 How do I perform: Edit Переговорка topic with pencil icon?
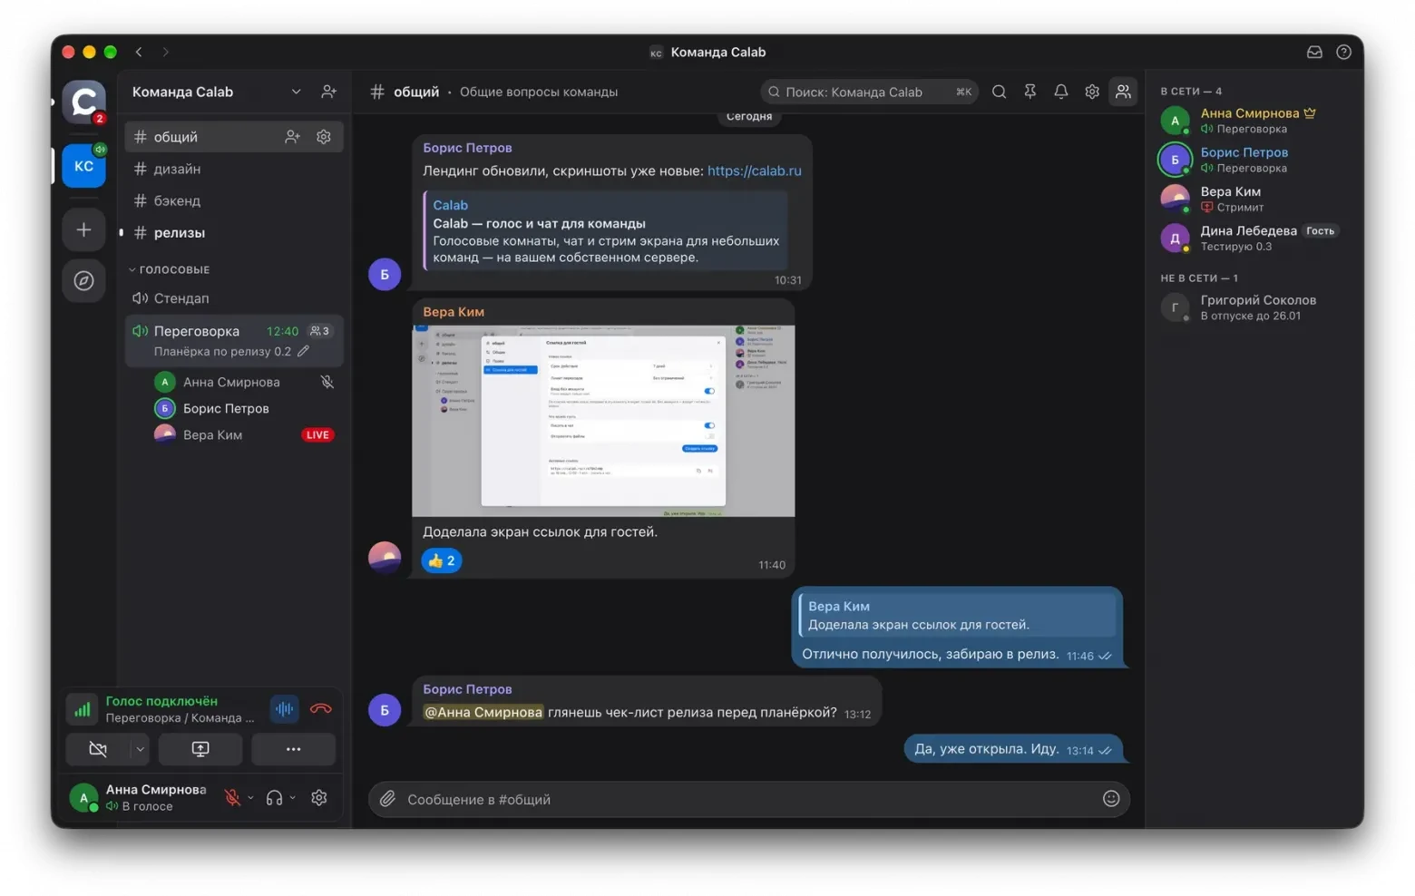[x=303, y=351]
